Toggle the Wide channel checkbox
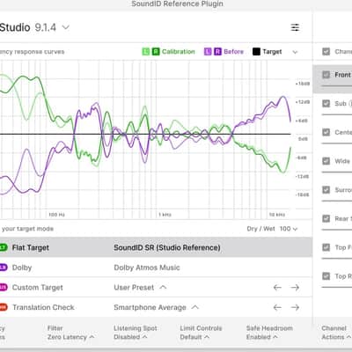This screenshot has height=352, width=352. point(326,161)
